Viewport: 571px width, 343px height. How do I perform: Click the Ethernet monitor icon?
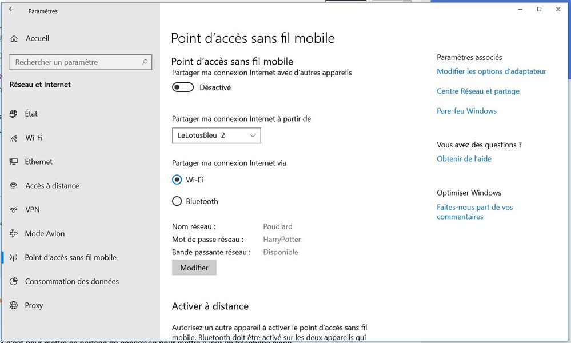[14, 162]
